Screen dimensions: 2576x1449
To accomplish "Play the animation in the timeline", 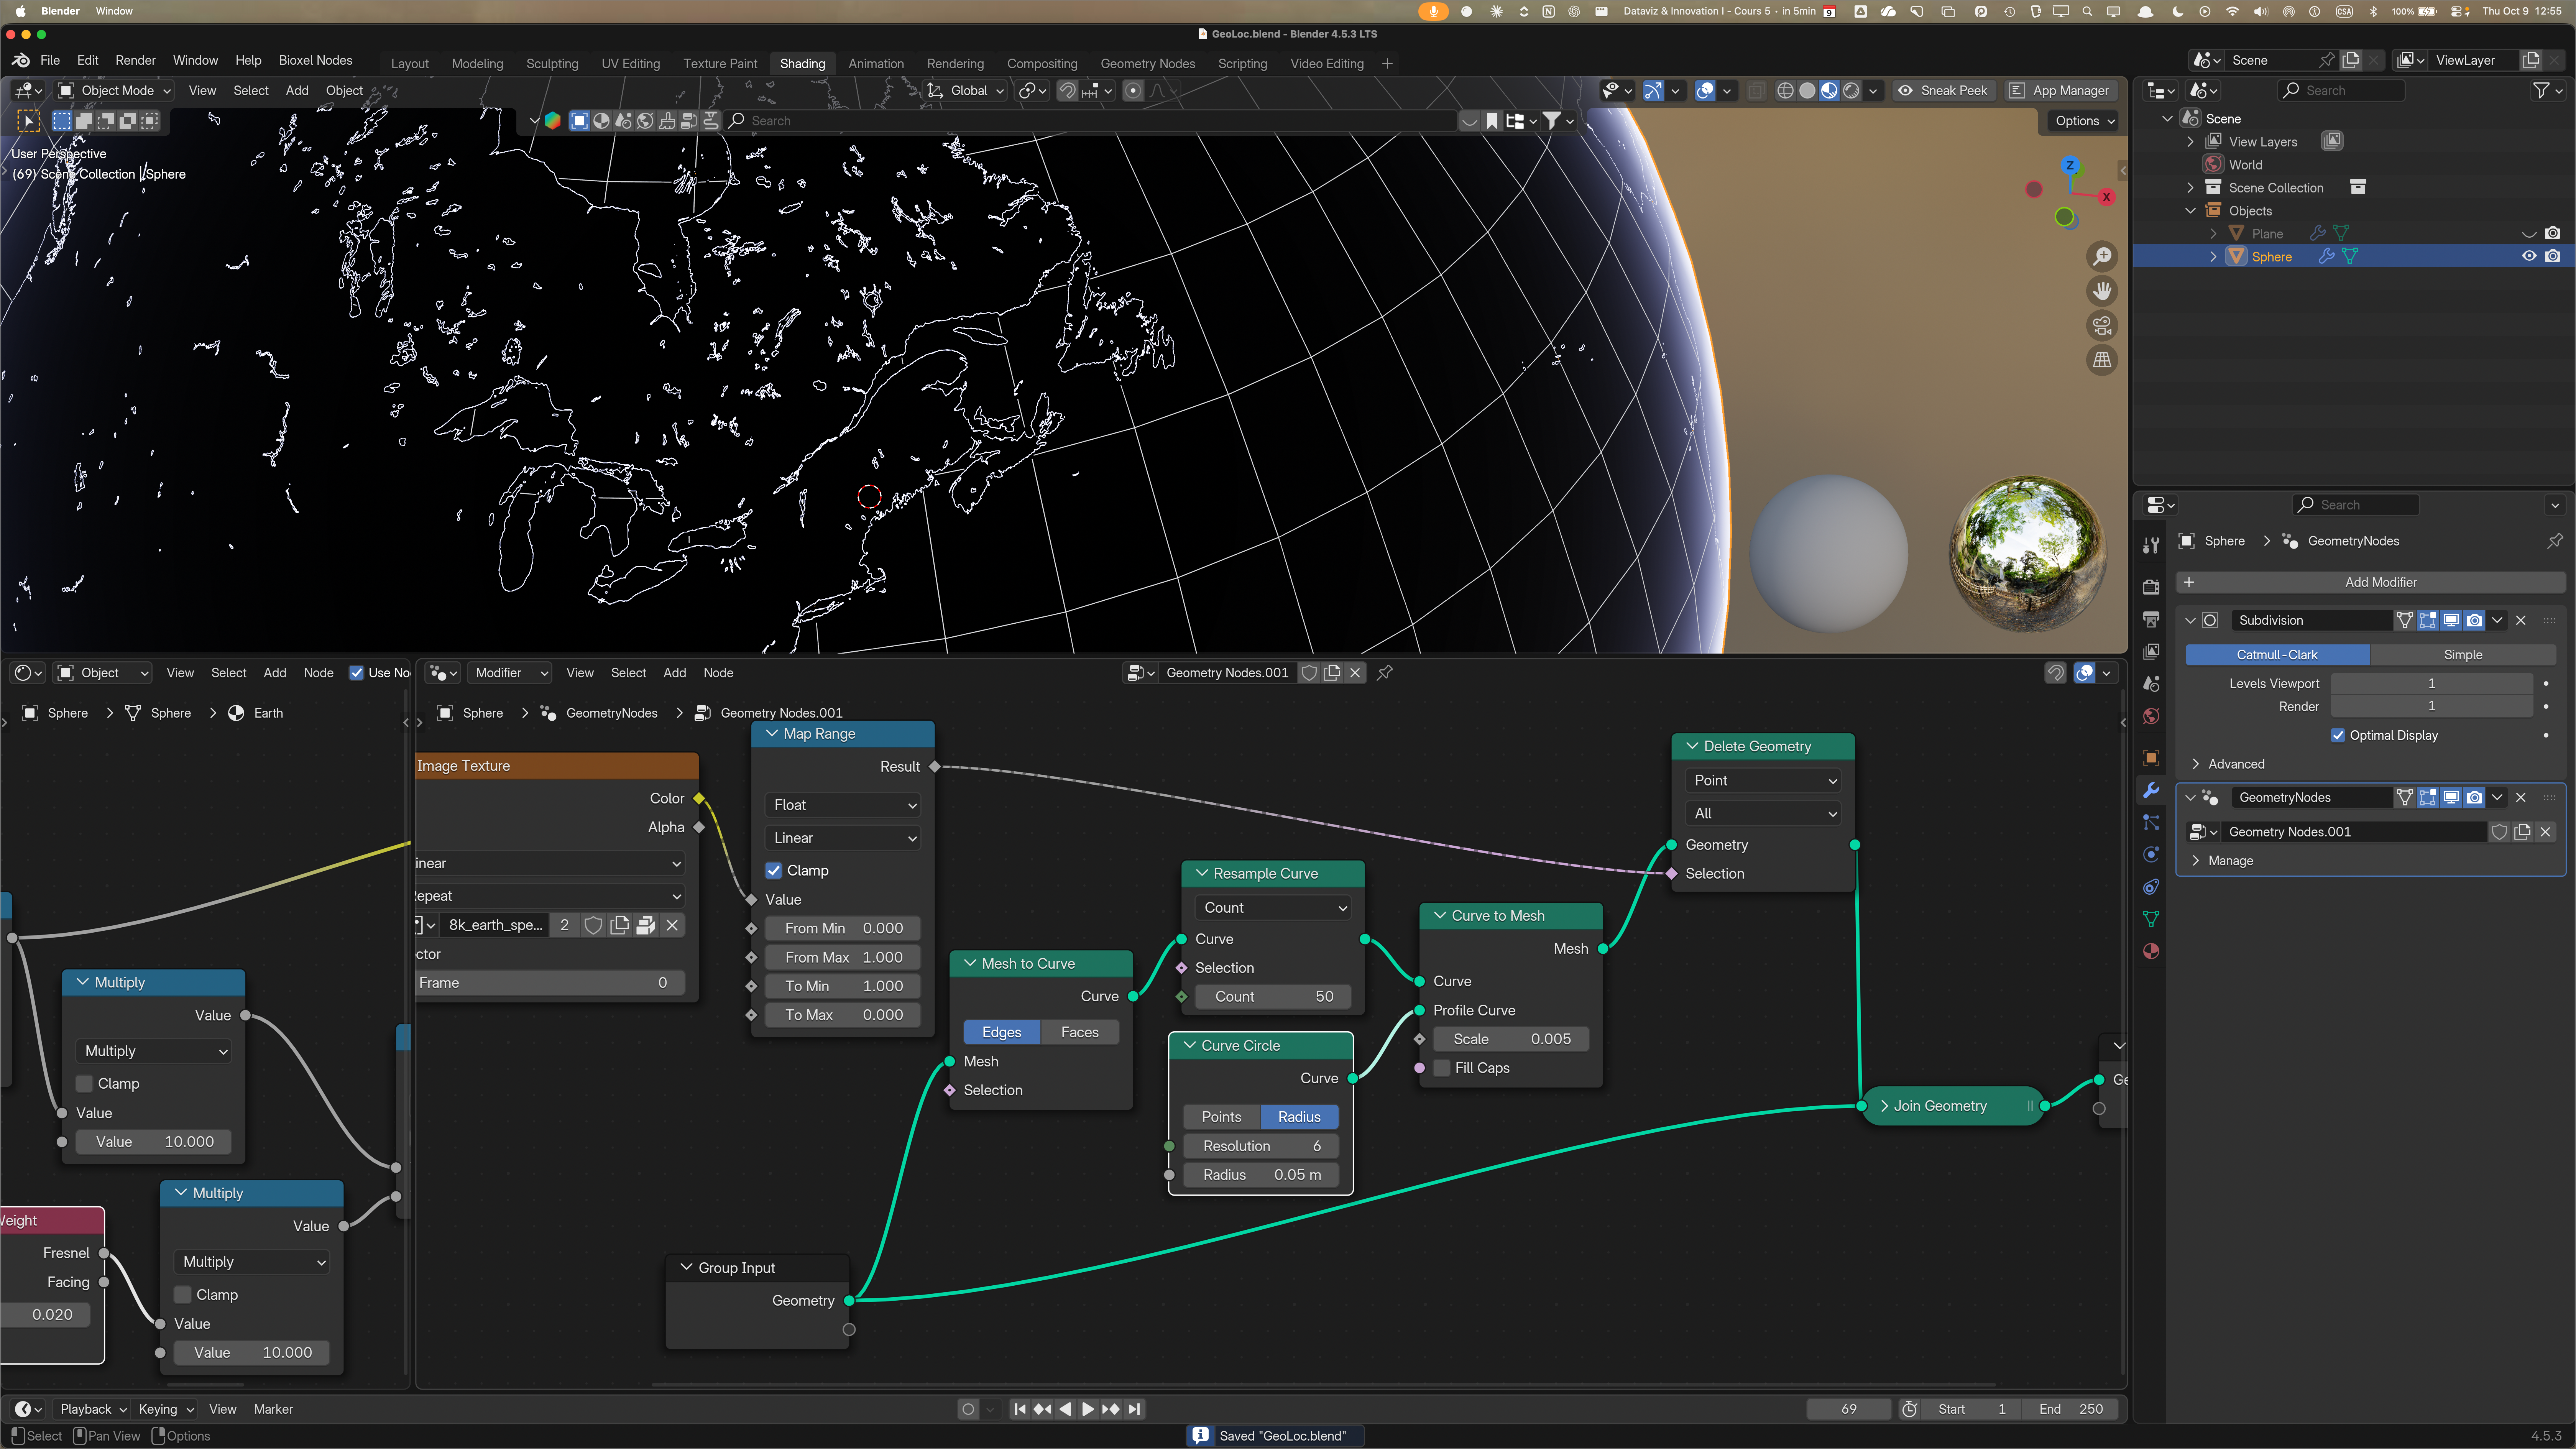I will [1088, 1409].
